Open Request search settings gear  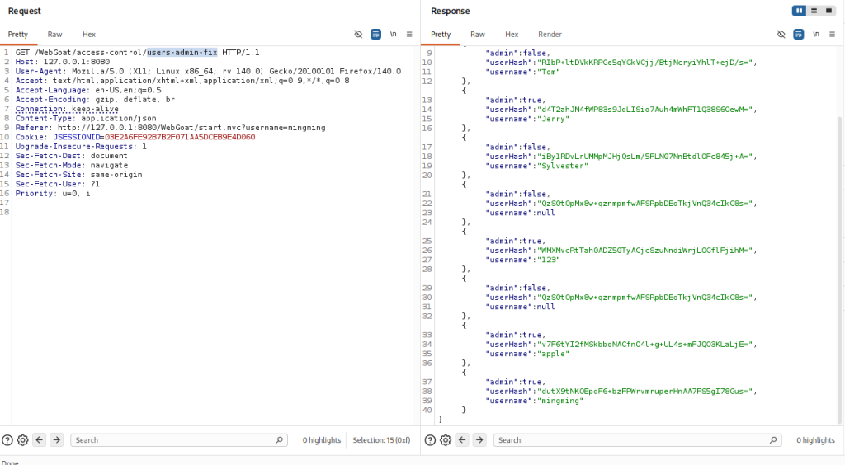pos(22,440)
